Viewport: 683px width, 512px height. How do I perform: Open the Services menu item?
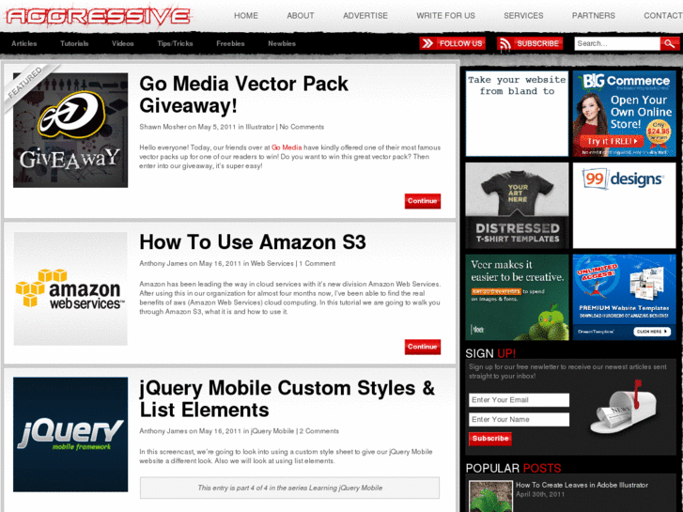pyautogui.click(x=523, y=16)
